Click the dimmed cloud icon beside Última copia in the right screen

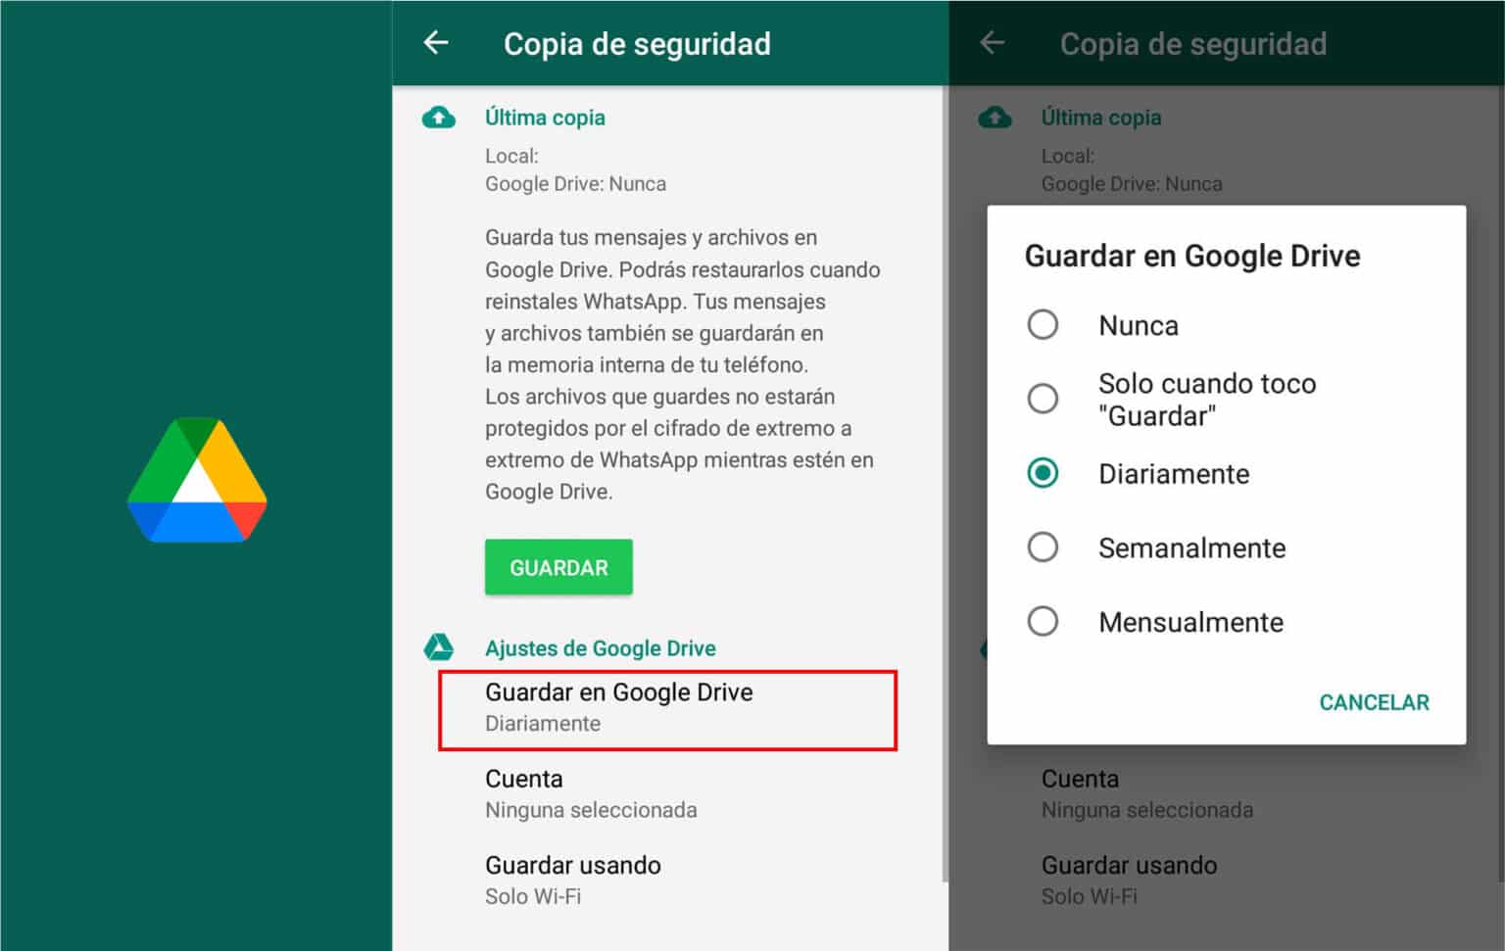point(995,118)
